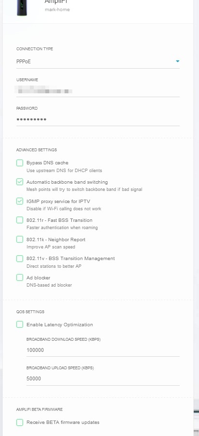The height and width of the screenshot is (436, 199).
Task: Click the Ad blocker label text
Action: tap(38, 277)
